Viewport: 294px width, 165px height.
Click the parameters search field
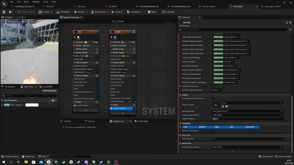tap(29, 95)
